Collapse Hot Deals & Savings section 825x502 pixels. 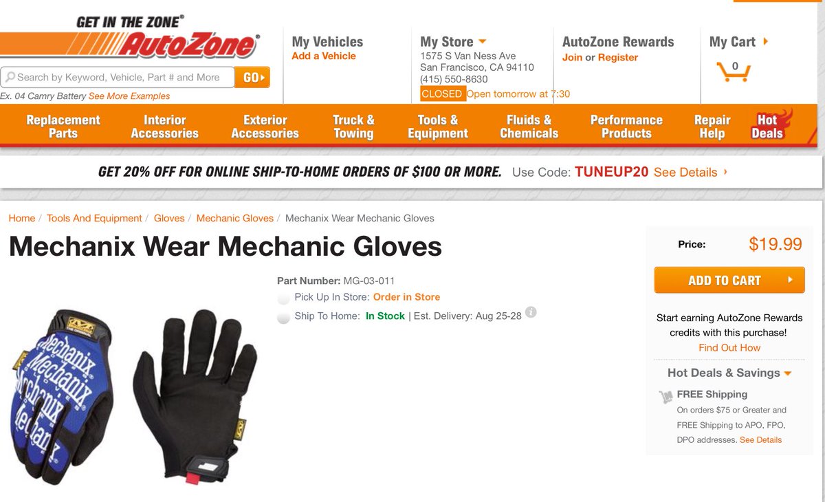pos(787,373)
